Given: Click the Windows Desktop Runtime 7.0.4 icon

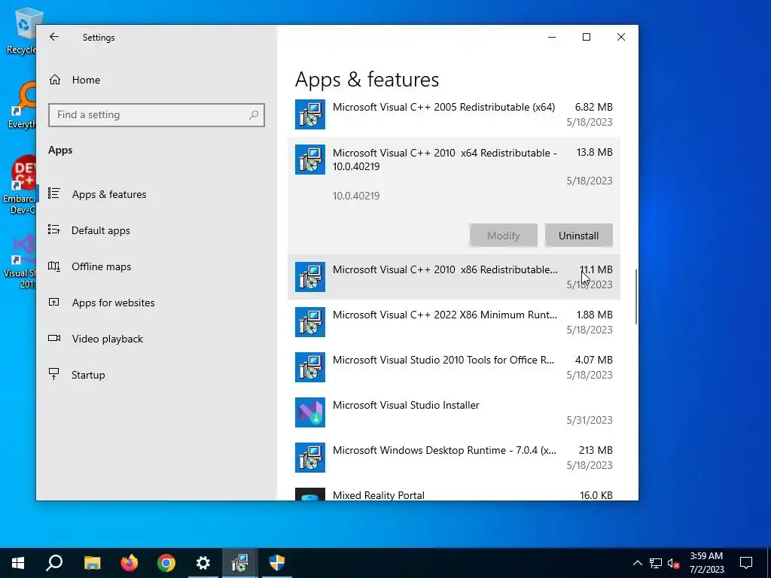Looking at the screenshot, I should pos(309,458).
